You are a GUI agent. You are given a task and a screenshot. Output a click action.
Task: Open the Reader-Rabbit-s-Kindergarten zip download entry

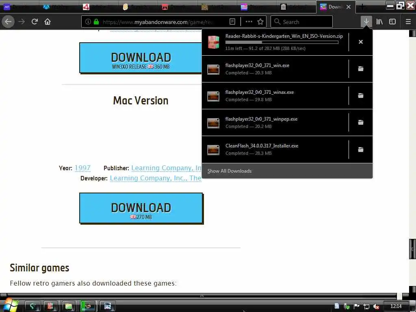point(275,42)
